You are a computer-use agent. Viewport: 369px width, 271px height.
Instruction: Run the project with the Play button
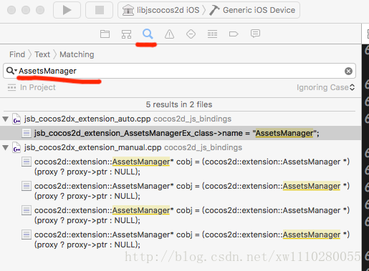(x=67, y=10)
